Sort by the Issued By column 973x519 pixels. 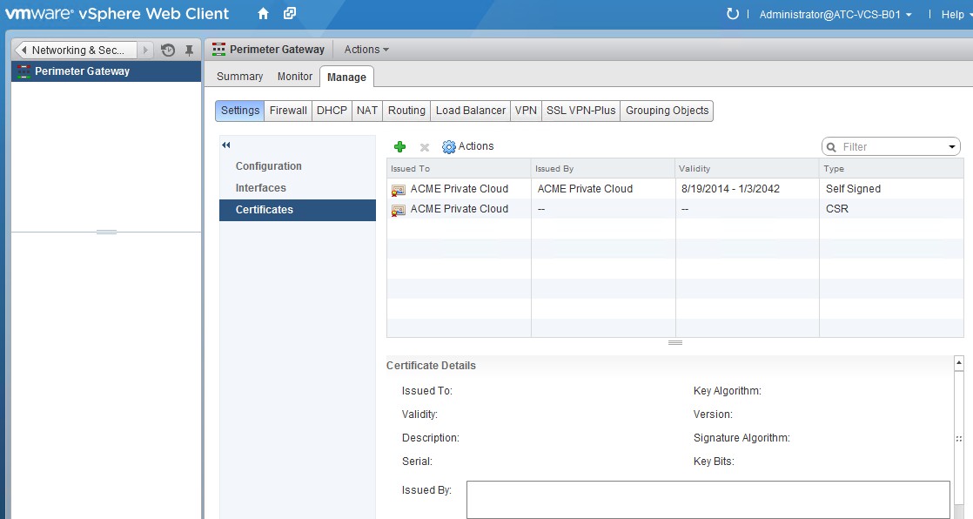[603, 168]
